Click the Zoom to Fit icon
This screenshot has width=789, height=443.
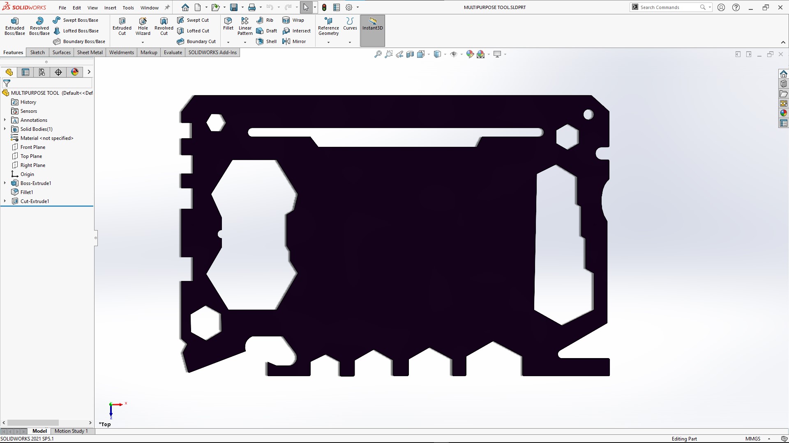[378, 54]
